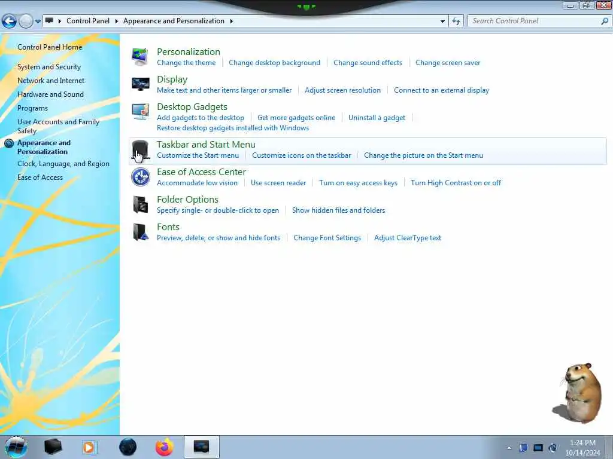
Task: Open Clock, Language, and Region
Action: [63, 164]
